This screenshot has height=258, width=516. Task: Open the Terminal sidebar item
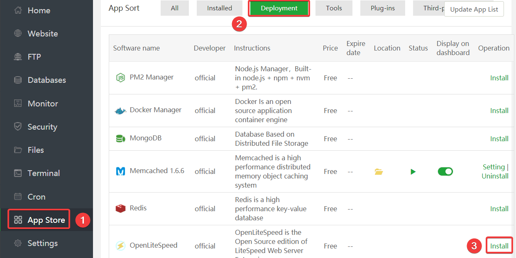[44, 173]
